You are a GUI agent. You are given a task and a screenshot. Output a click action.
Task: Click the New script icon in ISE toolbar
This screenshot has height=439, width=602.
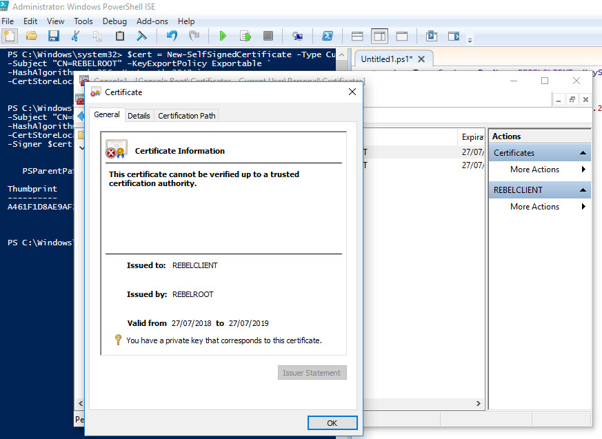[x=9, y=36]
